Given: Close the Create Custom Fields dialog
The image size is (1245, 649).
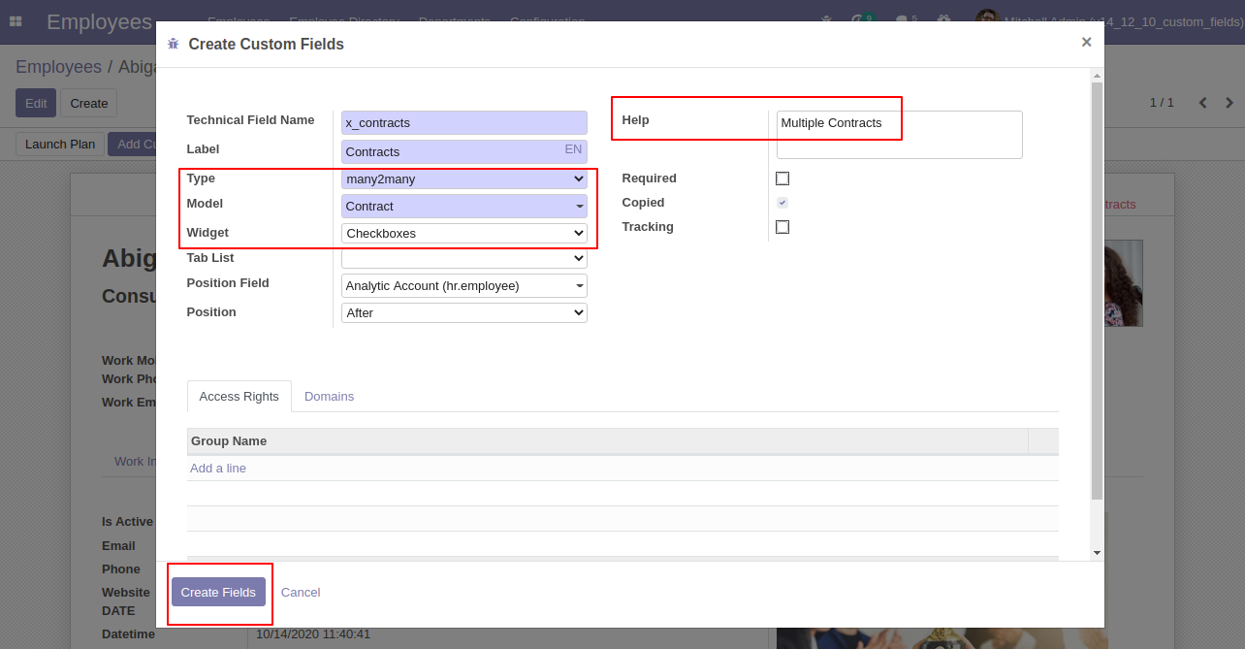Looking at the screenshot, I should [1086, 42].
